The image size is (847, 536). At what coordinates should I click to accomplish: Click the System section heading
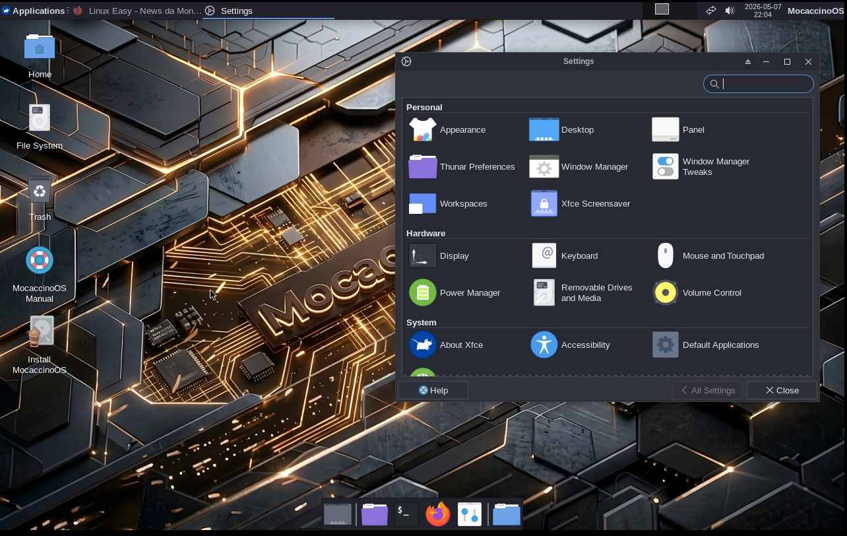click(x=422, y=322)
